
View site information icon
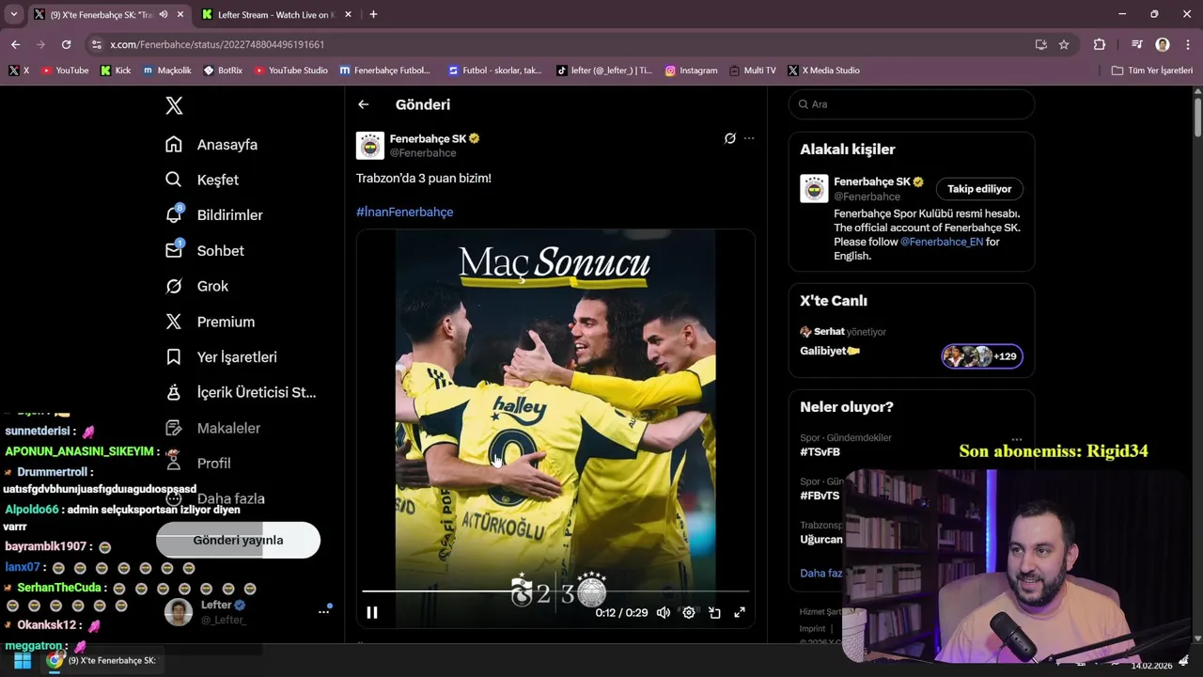[x=96, y=44]
